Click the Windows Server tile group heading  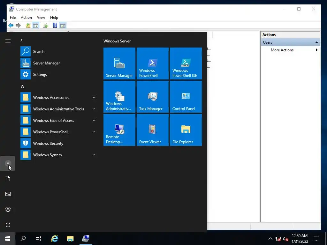(117, 41)
